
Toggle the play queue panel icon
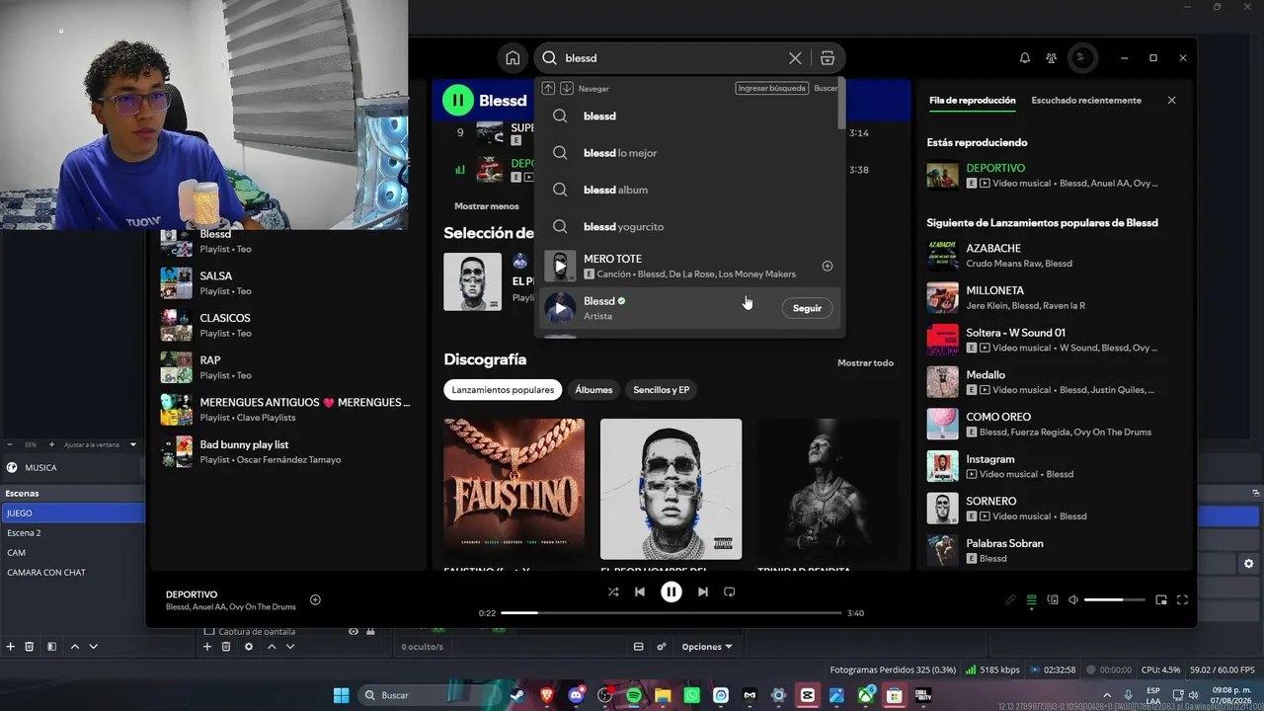coord(1032,599)
